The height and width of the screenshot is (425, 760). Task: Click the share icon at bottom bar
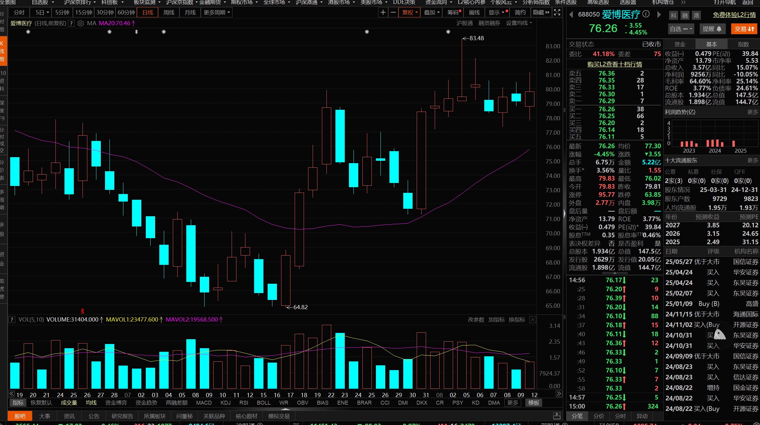pyautogui.click(x=557, y=416)
